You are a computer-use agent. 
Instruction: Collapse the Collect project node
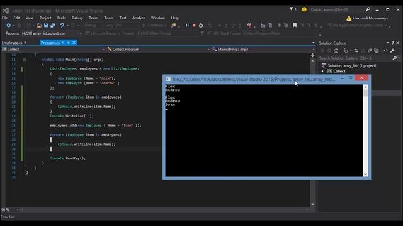pos(322,71)
